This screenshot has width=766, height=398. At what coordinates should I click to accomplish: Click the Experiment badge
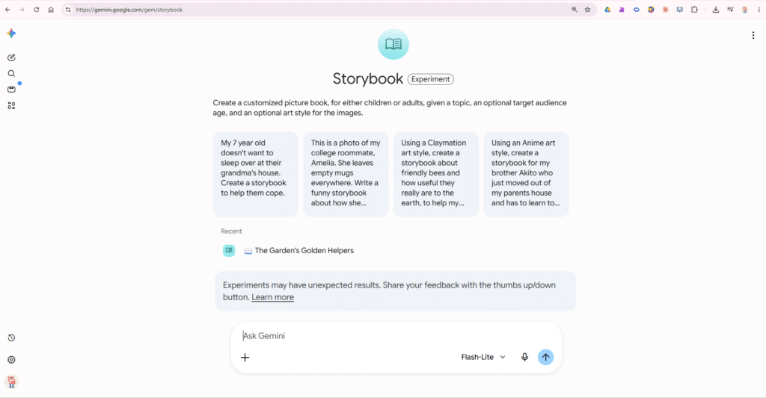coord(430,79)
